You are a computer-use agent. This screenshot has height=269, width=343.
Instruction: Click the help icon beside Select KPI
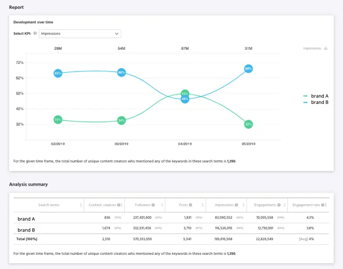point(35,33)
